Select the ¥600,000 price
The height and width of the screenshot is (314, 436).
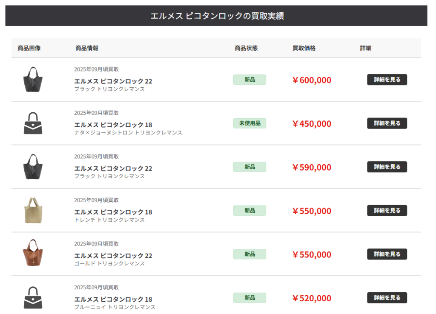[x=312, y=80]
